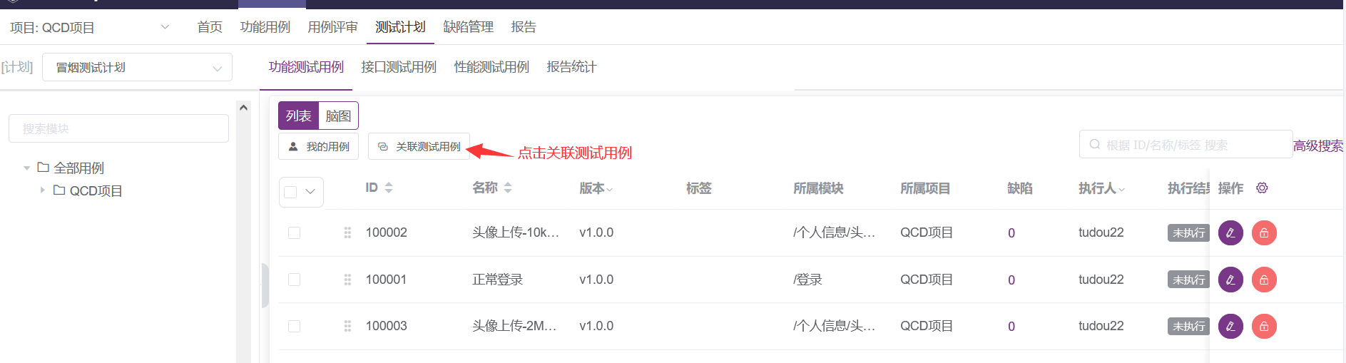Viewport: 1346px width, 363px height.
Task: Sort table by ID column arrows
Action: click(x=389, y=188)
